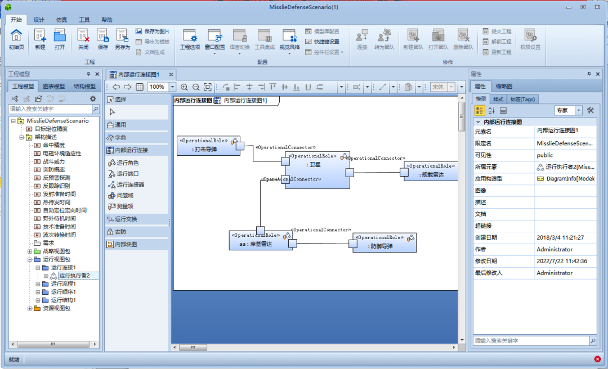Click the fit-to-window zoom icon

(x=207, y=87)
